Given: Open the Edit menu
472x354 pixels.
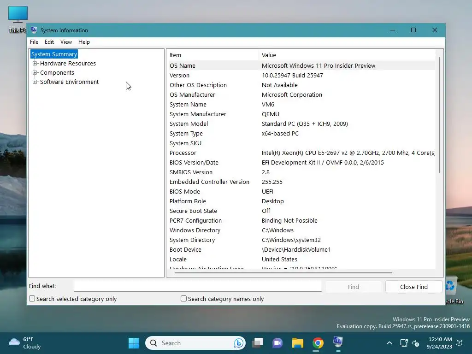Looking at the screenshot, I should coord(49,42).
